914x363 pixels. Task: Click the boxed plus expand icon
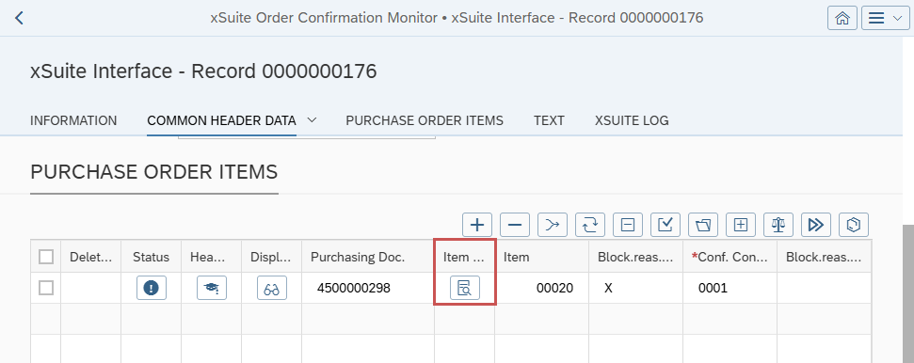pos(740,225)
